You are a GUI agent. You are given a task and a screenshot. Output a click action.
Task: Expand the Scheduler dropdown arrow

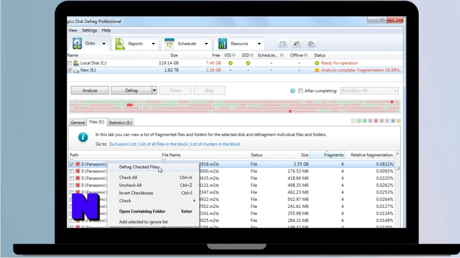[x=206, y=44]
